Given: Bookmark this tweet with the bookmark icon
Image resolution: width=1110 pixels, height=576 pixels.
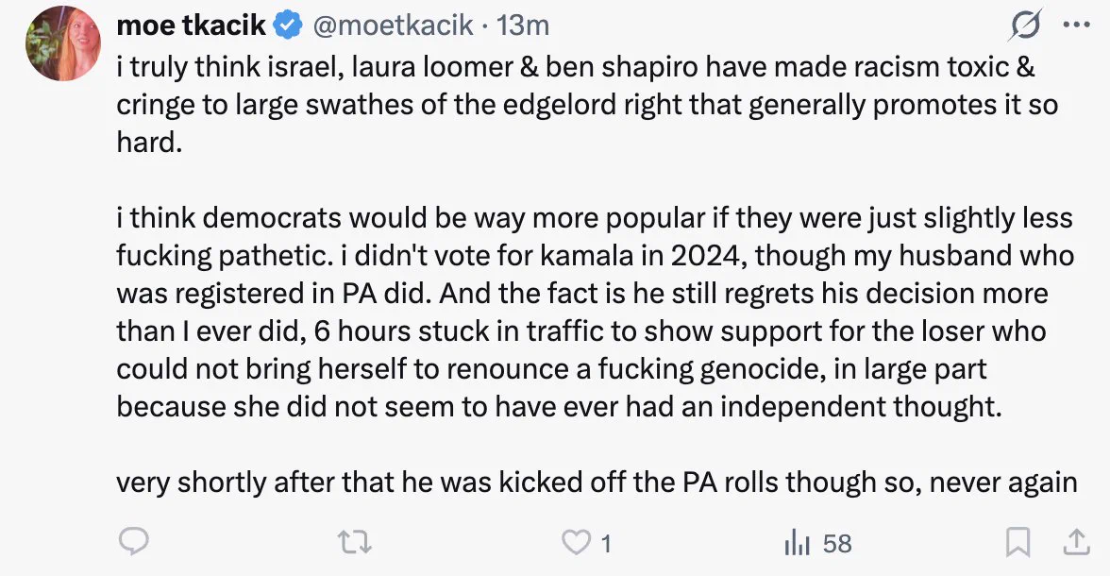Looking at the screenshot, I should [x=1017, y=543].
